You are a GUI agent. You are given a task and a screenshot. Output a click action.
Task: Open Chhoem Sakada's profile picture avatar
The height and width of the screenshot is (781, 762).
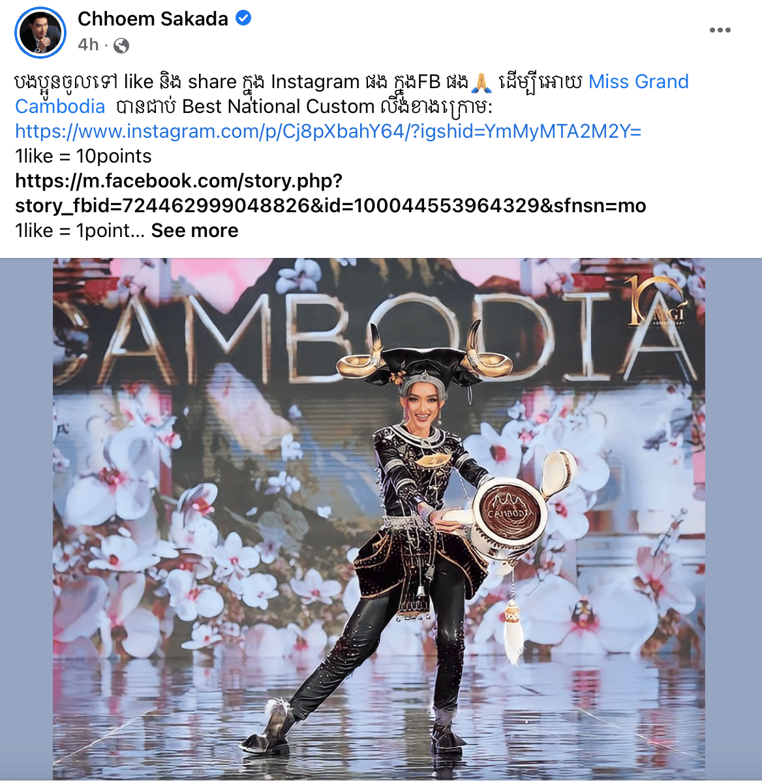(x=40, y=33)
